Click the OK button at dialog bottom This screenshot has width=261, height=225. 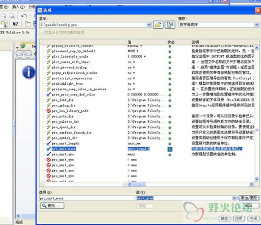coord(224,218)
